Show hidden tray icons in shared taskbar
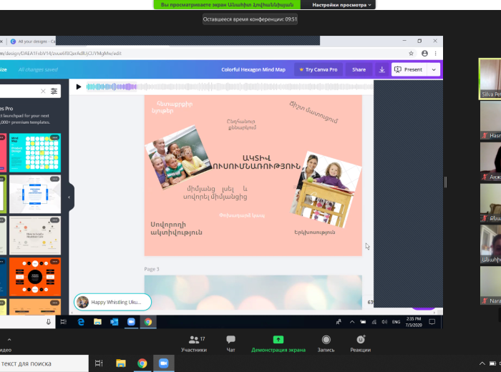Image resolution: width=501 pixels, height=372 pixels. (352, 322)
